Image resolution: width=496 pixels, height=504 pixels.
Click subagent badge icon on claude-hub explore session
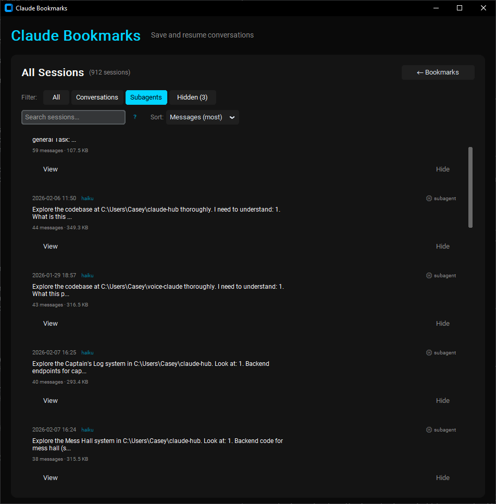429,199
